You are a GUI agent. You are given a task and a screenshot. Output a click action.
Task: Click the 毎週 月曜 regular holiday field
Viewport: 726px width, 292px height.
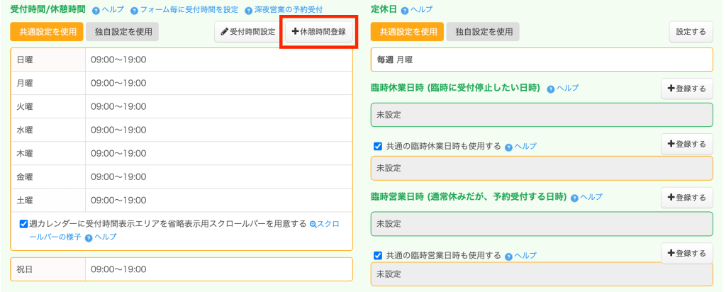(x=541, y=60)
